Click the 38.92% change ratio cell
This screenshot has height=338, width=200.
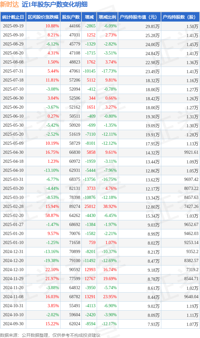click(110, 207)
